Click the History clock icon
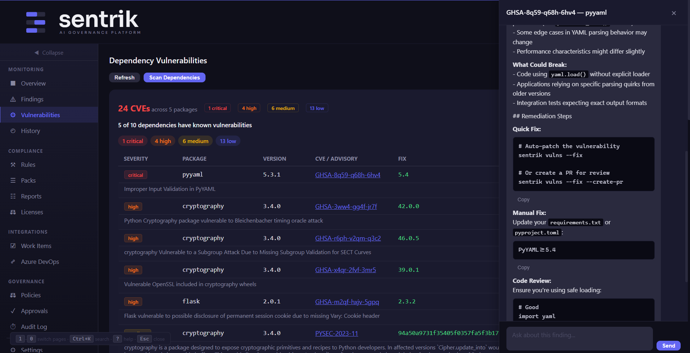Viewport: 690px width, 353px height. 13,131
